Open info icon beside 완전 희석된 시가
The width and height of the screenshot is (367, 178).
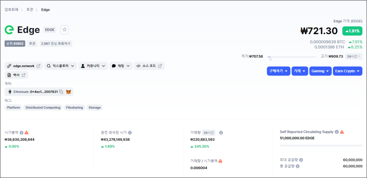click(130, 132)
